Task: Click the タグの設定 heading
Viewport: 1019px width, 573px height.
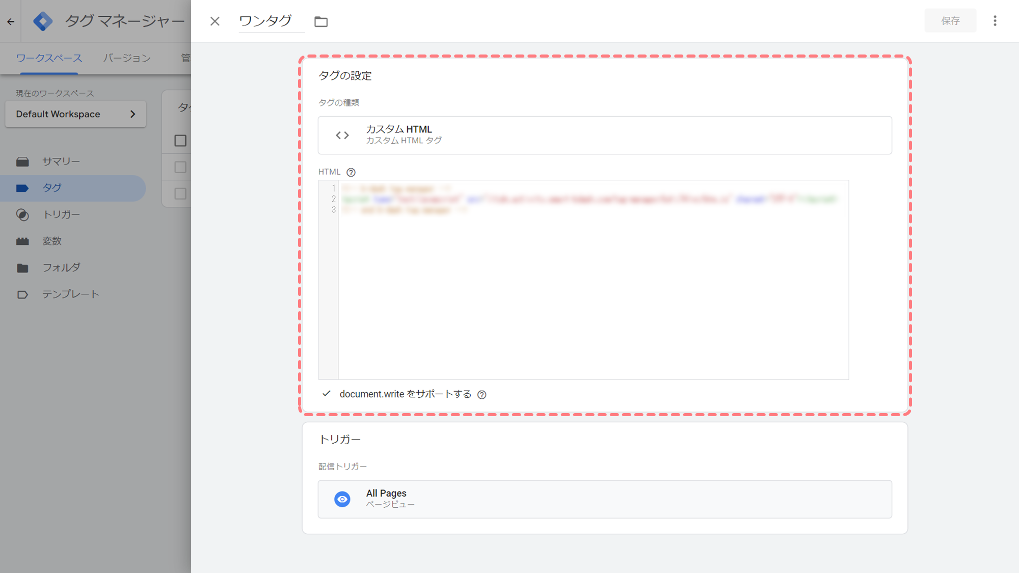Action: 345,75
